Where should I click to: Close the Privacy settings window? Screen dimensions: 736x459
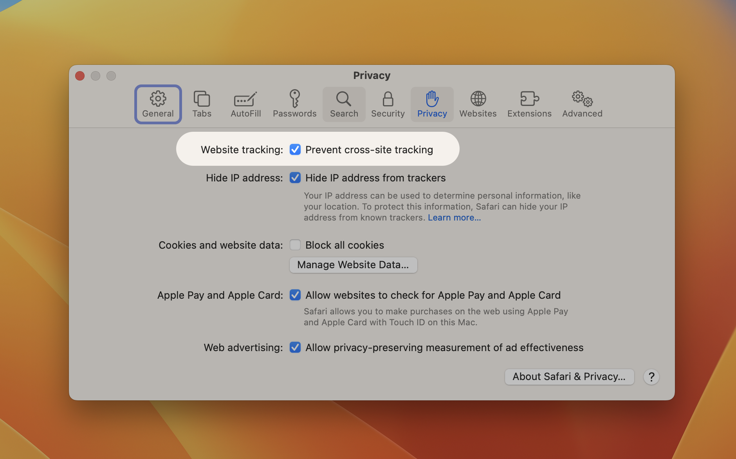click(x=80, y=76)
